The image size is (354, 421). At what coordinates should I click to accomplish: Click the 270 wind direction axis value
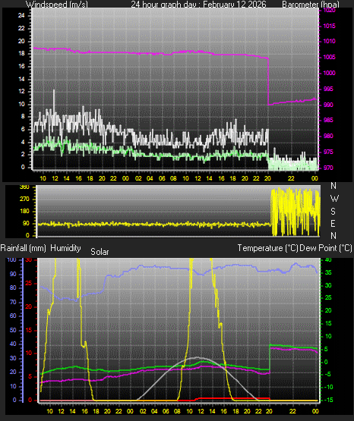[x=24, y=200]
